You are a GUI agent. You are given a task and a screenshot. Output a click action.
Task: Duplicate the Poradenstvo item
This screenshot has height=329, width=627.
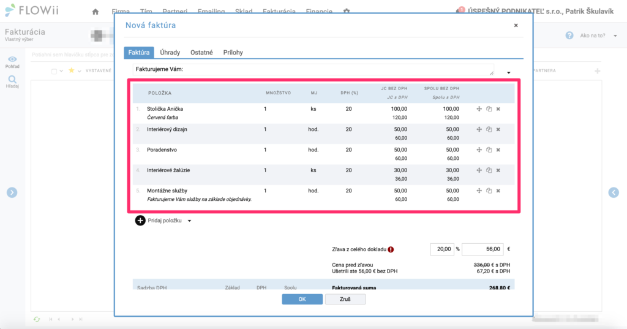pos(489,149)
